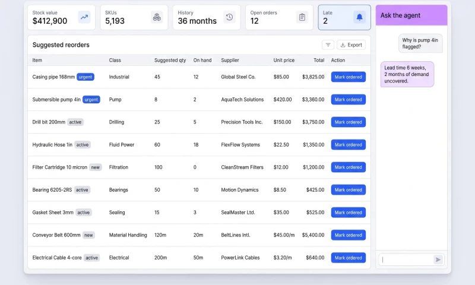475x285 pixels.
Task: Click the Hydraulic Hose 1in item name
Action: pos(52,144)
